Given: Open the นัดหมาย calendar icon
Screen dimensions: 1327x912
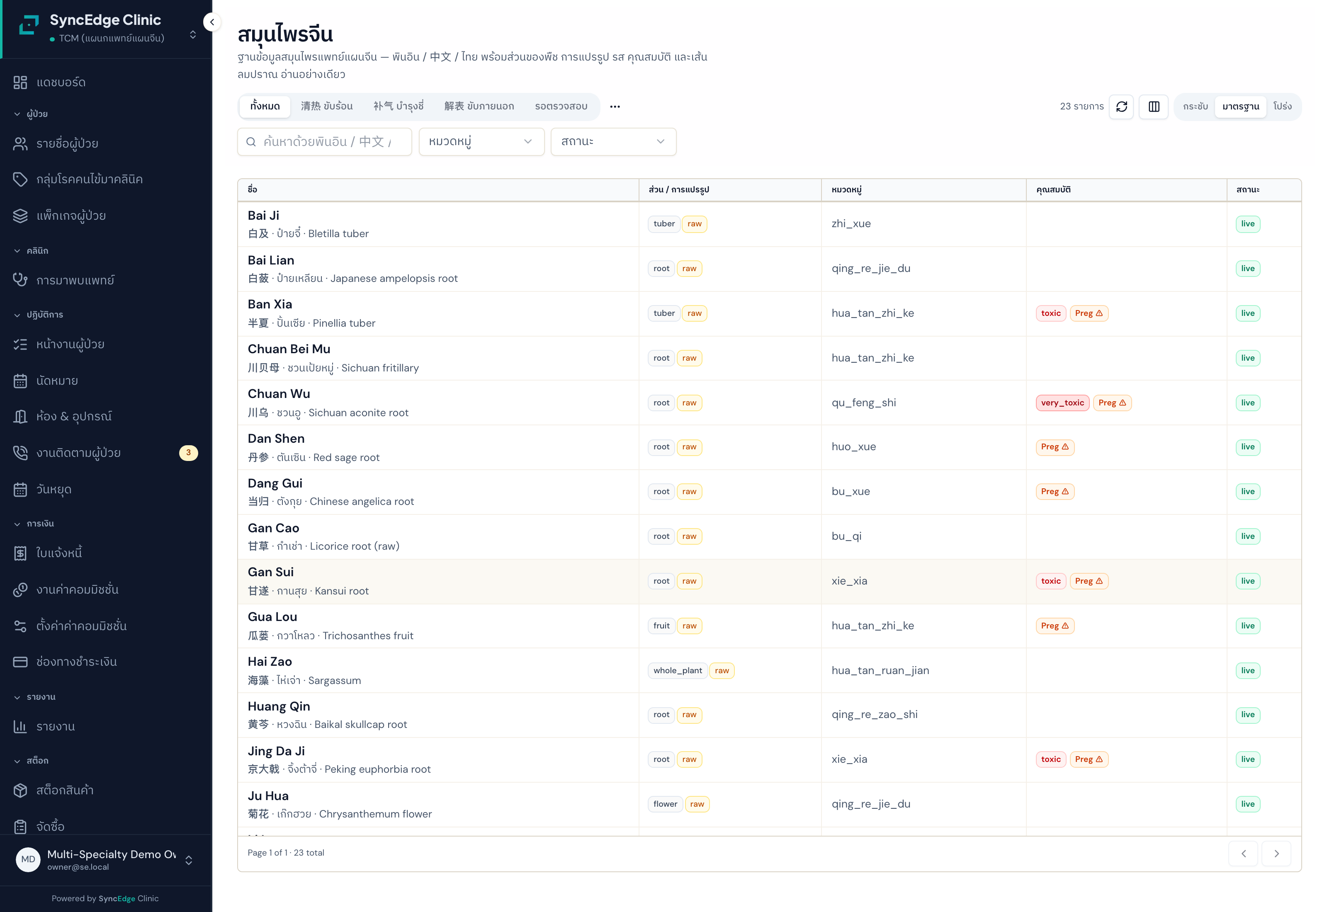Looking at the screenshot, I should pos(21,381).
